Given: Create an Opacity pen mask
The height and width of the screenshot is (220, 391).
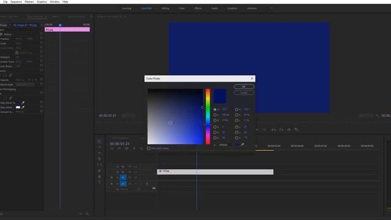Looking at the screenshot, I should pos(10,75).
